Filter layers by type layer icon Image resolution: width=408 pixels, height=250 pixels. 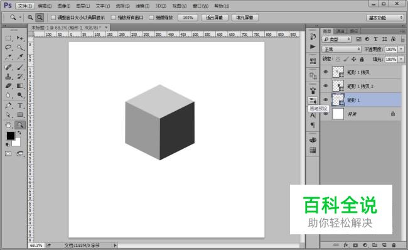[376, 39]
